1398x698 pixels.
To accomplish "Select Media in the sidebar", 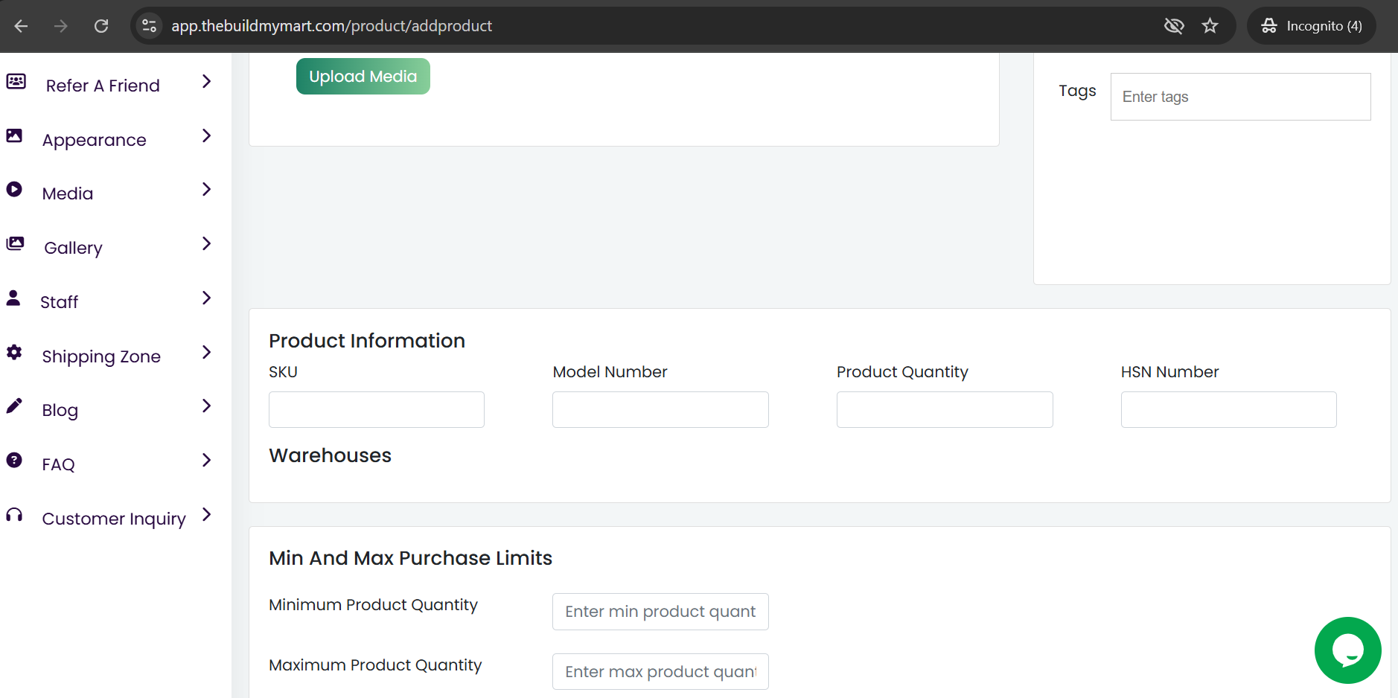I will click(x=68, y=193).
